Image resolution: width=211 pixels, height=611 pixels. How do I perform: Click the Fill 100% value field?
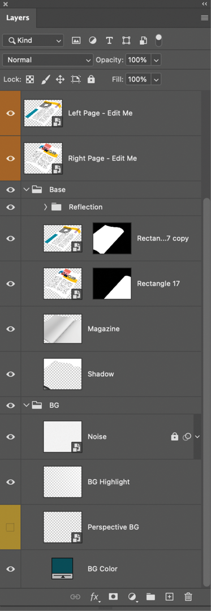pos(138,80)
